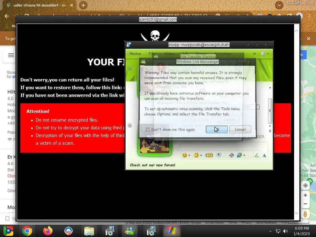Viewport: 316px width, 237px height.
Task: Open dropdown arrow beside wink icon
Action: [201, 156]
